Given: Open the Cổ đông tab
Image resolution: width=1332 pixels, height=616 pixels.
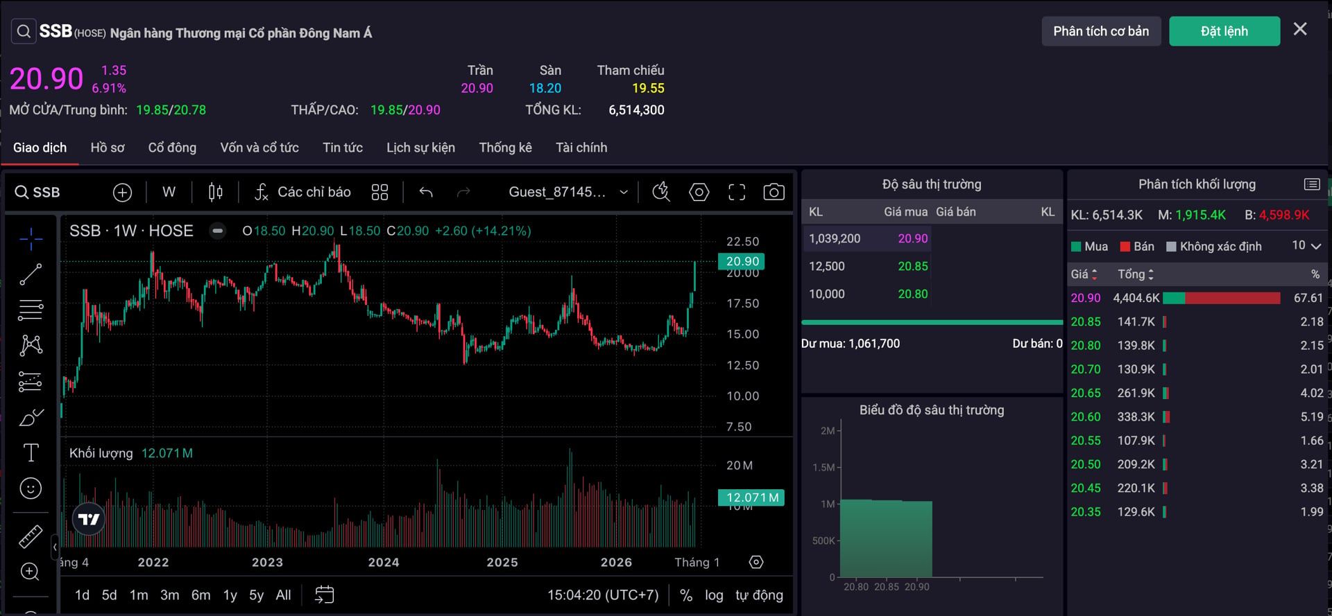Looking at the screenshot, I should pyautogui.click(x=172, y=148).
